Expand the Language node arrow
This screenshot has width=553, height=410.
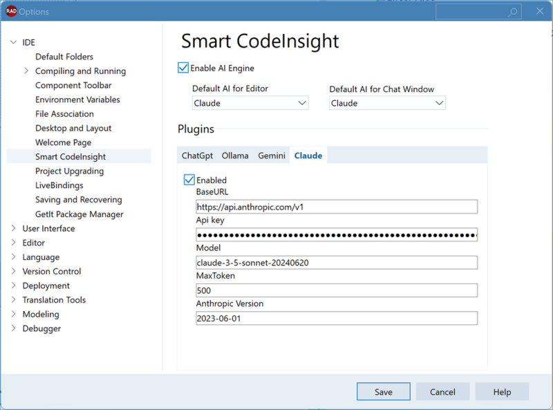pos(13,257)
